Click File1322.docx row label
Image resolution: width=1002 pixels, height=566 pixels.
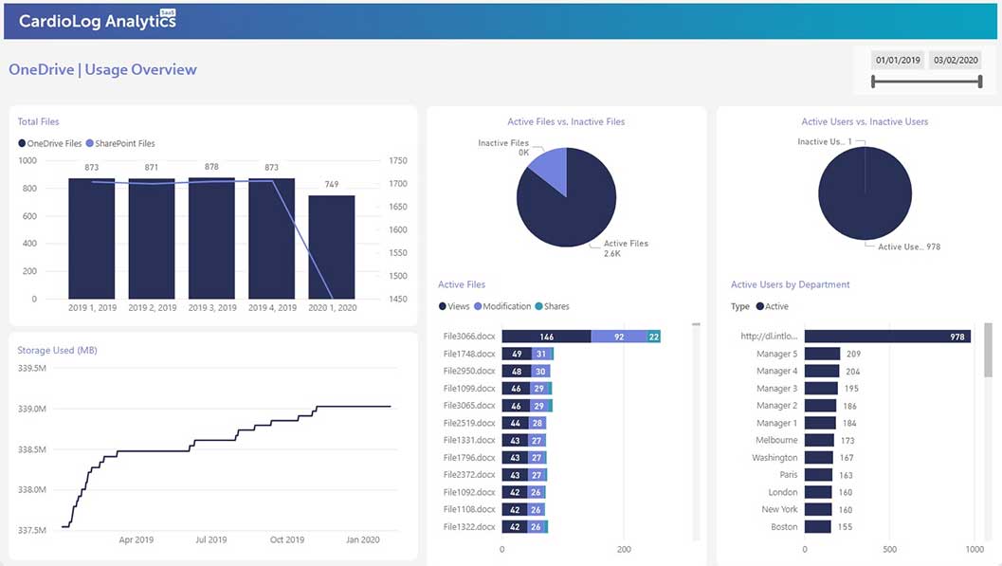(x=469, y=527)
